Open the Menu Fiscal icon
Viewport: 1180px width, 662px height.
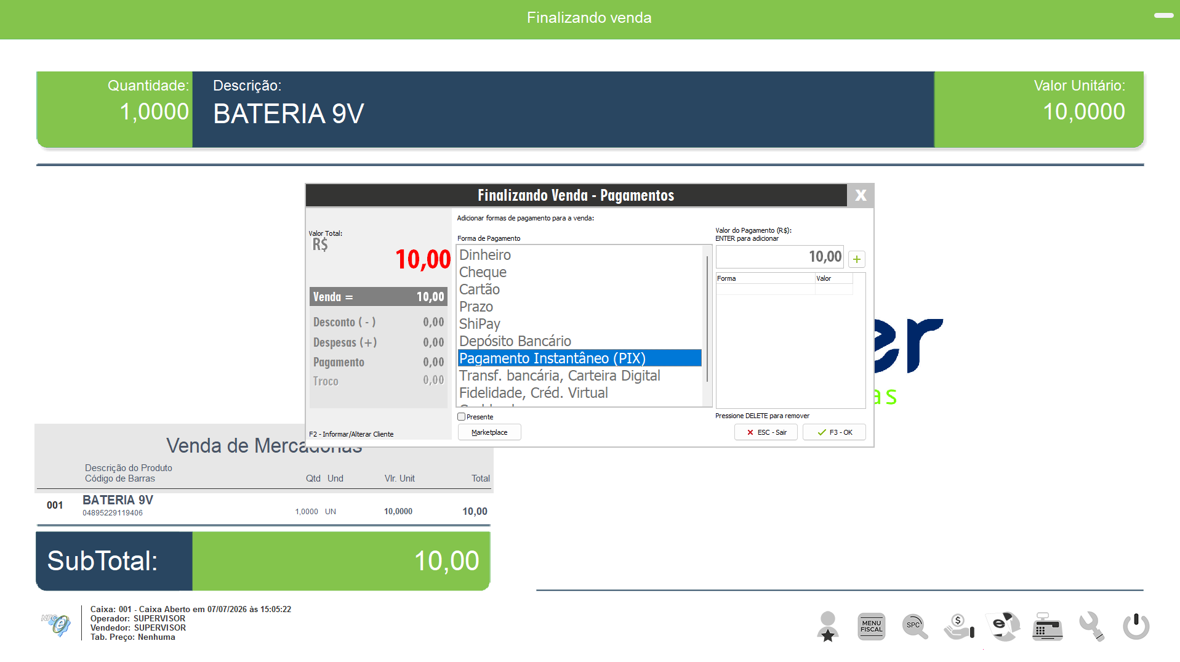(x=871, y=626)
